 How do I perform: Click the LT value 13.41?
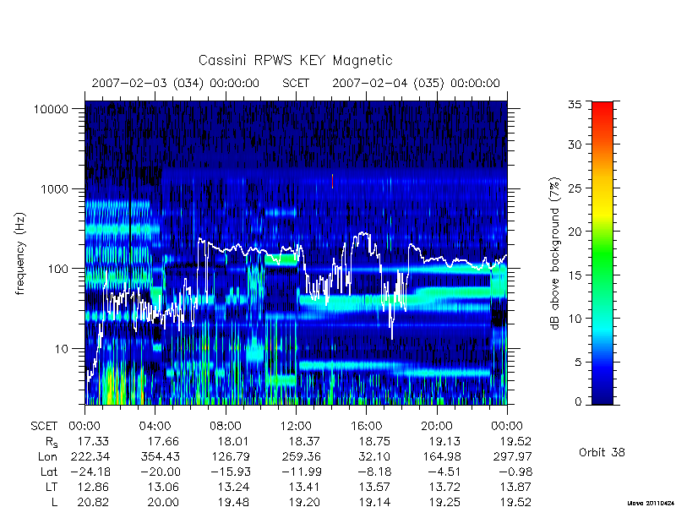pyautogui.click(x=303, y=488)
